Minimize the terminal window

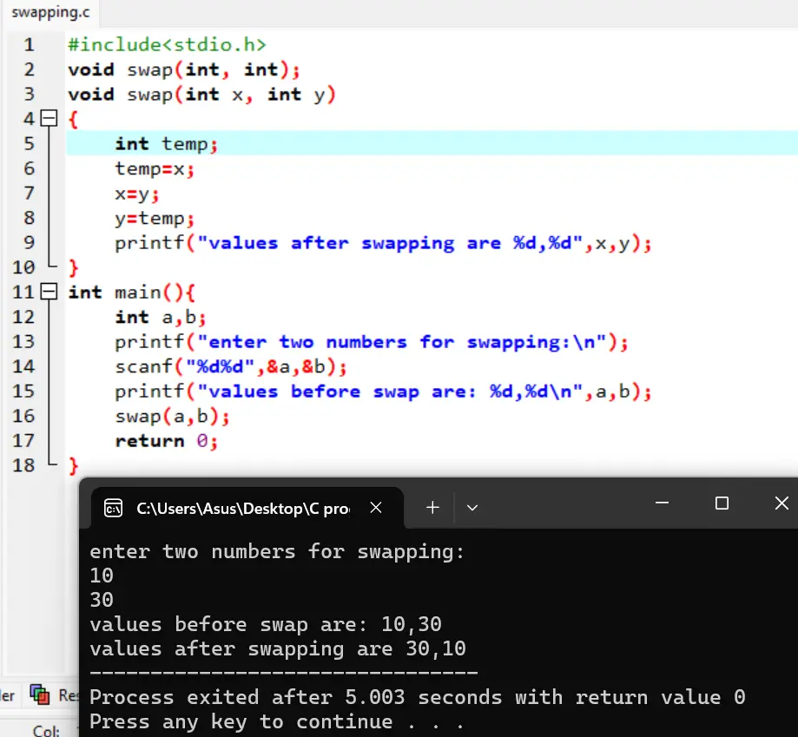tap(663, 503)
